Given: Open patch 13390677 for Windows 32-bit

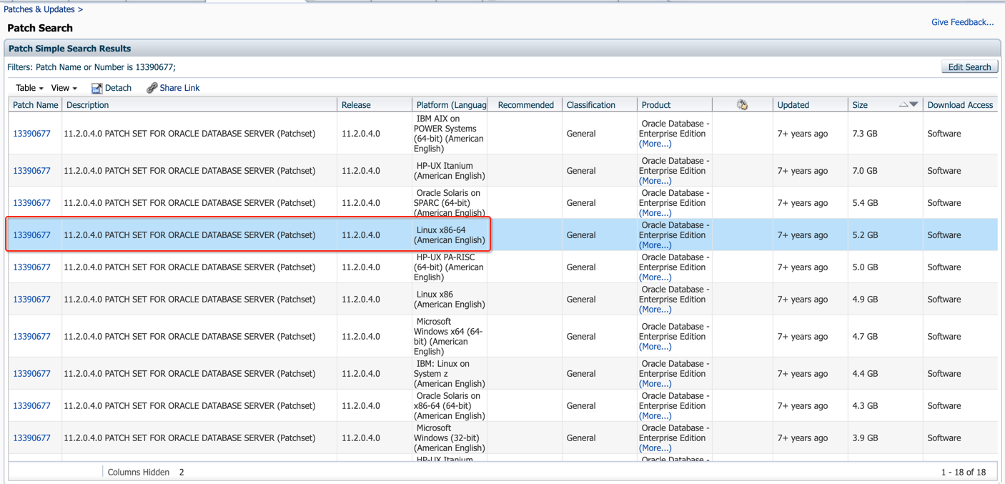Looking at the screenshot, I should [31, 438].
